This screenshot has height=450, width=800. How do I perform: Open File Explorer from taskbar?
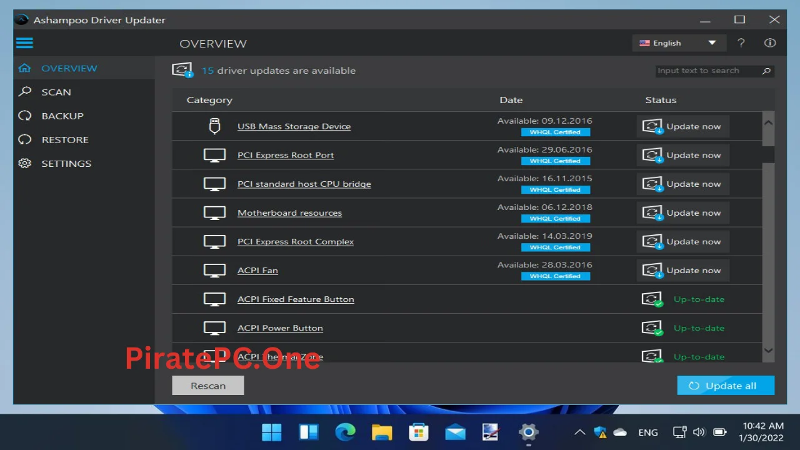(381, 432)
